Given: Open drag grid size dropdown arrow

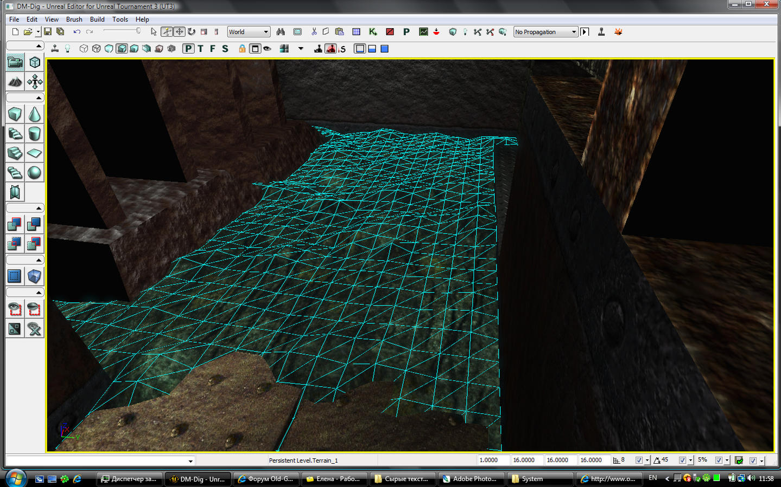Looking at the screenshot, I should click(x=647, y=460).
